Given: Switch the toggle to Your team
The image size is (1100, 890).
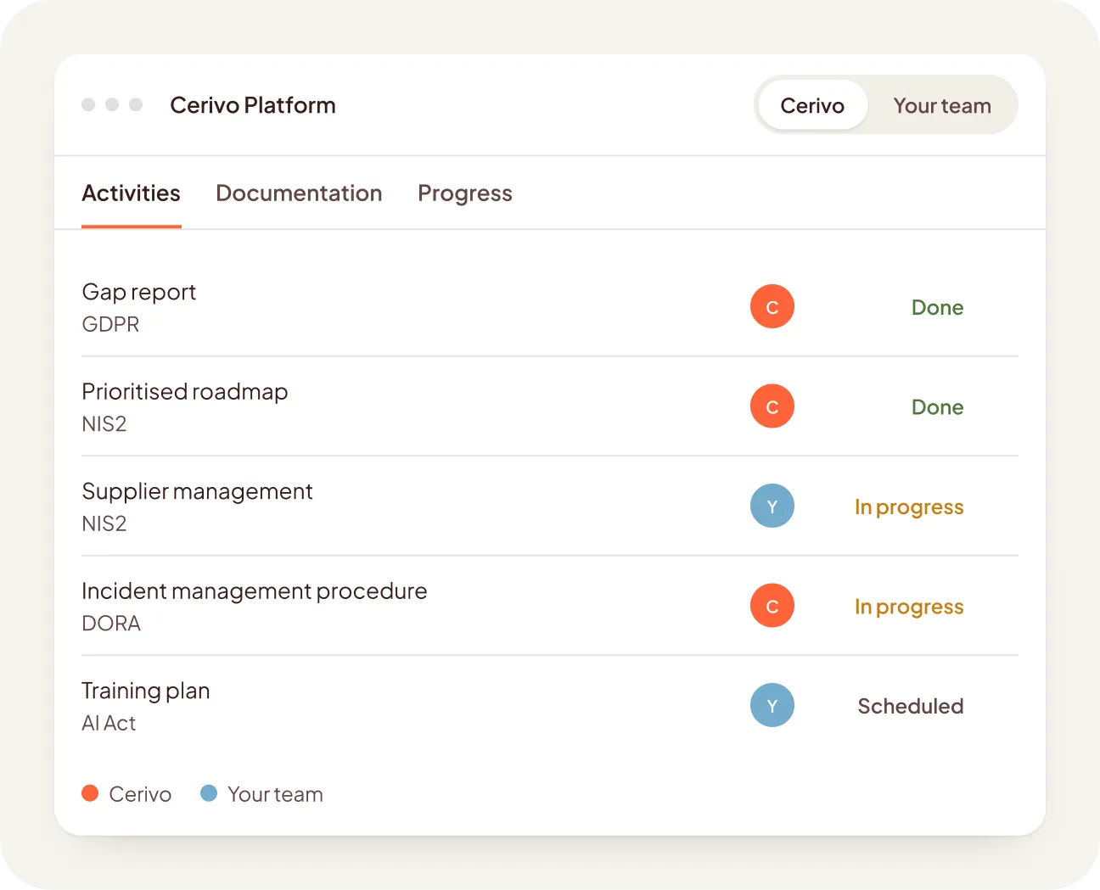Looking at the screenshot, I should [x=942, y=105].
